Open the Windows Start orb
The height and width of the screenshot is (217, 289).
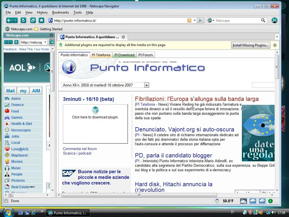tap(8, 212)
